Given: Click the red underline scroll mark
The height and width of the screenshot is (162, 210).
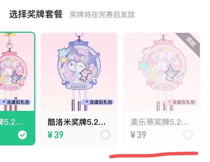Looking at the screenshot, I should tap(154, 155).
